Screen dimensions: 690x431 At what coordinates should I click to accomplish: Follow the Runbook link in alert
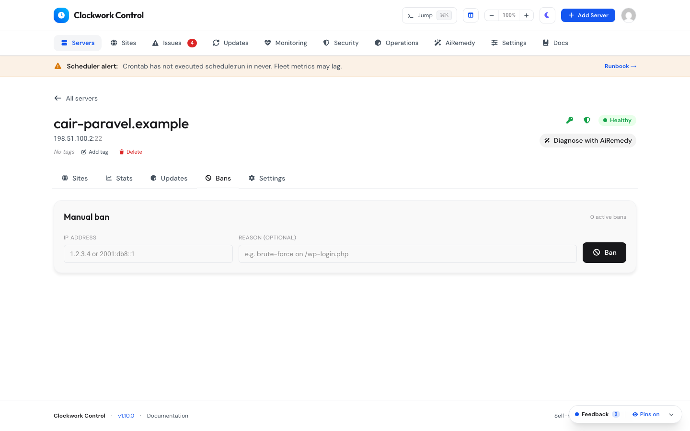tap(621, 66)
